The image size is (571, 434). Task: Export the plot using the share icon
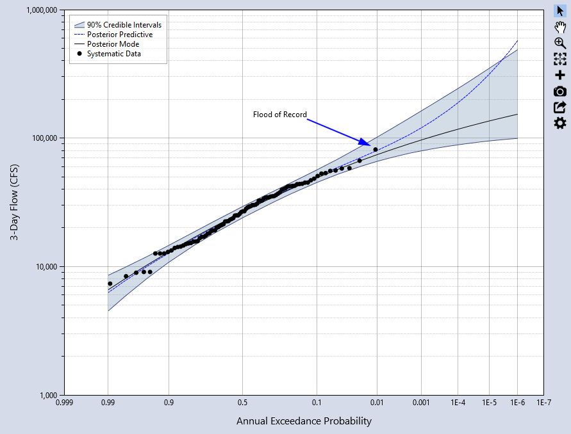559,108
